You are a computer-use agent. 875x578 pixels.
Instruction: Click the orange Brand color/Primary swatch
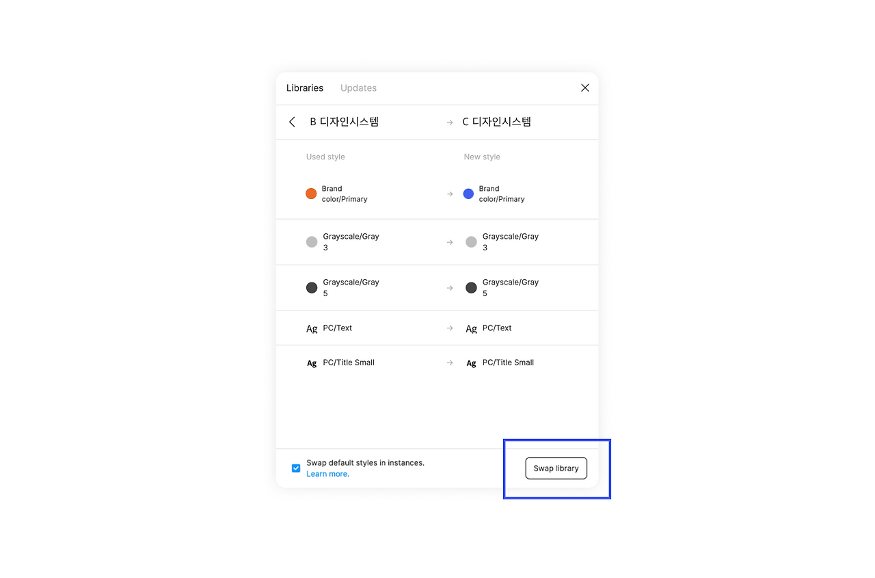click(x=311, y=194)
